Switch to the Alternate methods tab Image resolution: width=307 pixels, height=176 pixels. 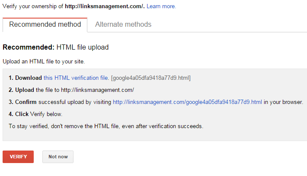[x=123, y=25]
